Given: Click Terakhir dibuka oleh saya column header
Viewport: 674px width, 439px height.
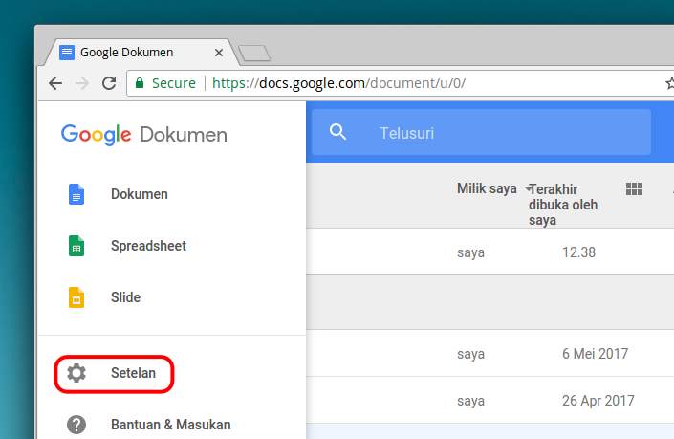Looking at the screenshot, I should (x=563, y=205).
